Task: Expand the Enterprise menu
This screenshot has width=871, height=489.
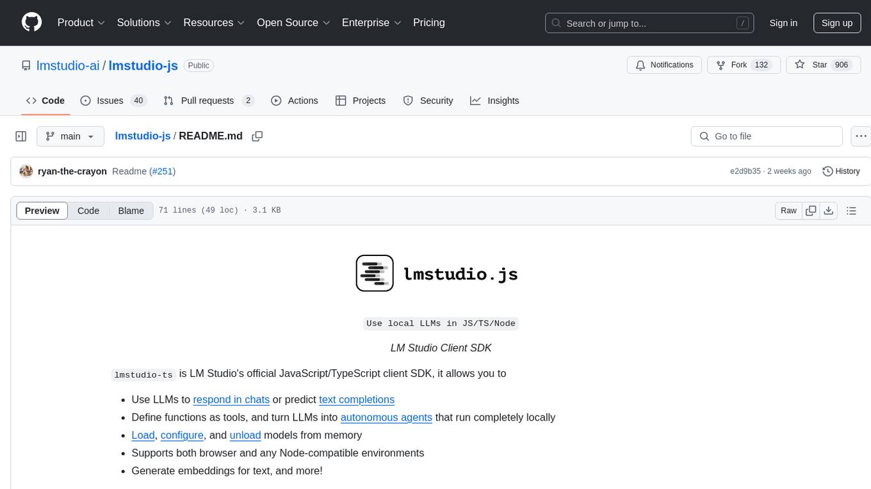Action: coord(371,22)
